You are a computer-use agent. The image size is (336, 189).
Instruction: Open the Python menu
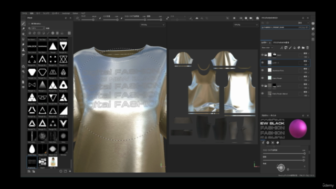point(75,13)
